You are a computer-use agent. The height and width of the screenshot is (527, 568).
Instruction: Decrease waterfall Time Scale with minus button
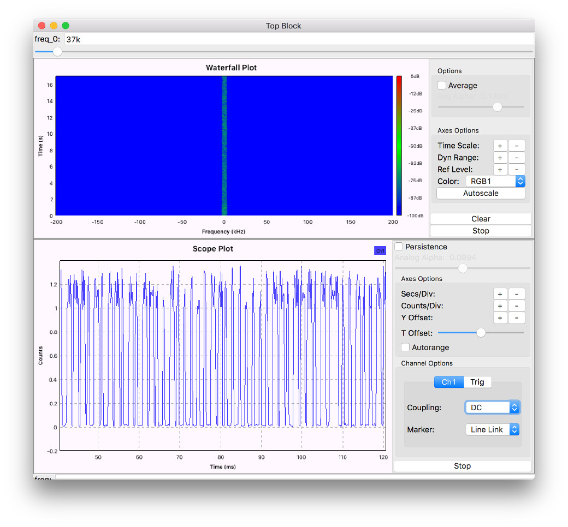(517, 146)
